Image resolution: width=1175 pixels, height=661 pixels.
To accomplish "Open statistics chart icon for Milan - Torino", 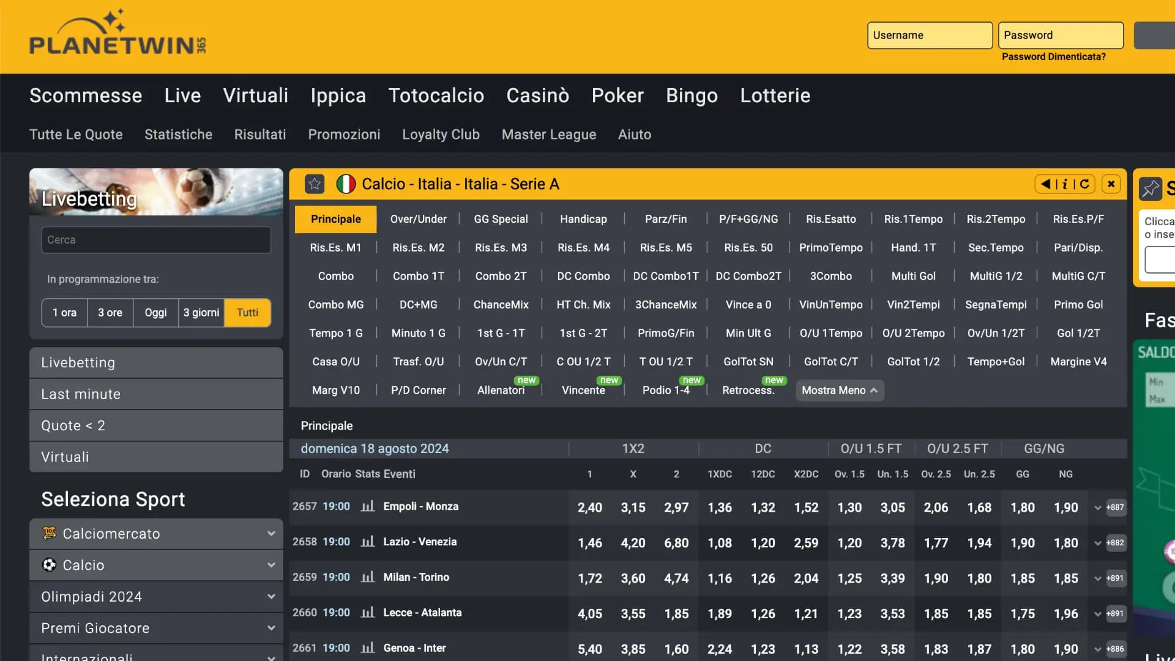I will click(367, 577).
